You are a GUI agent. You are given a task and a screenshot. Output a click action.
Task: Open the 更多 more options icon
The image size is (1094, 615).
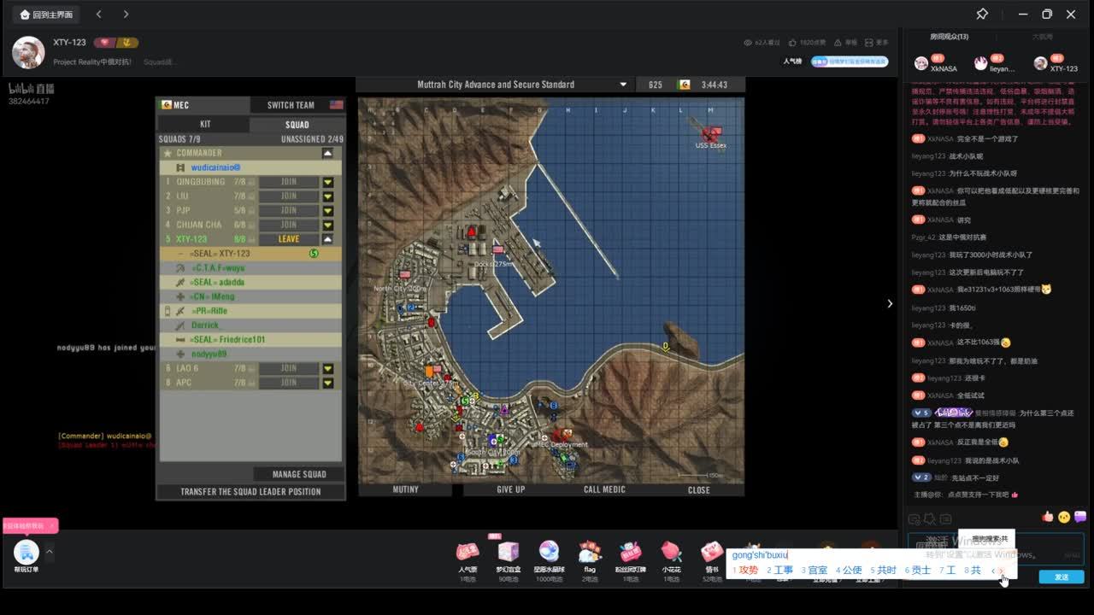[x=877, y=42]
